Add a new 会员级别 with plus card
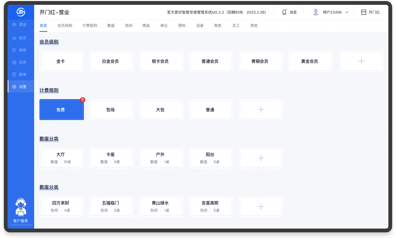 point(361,61)
